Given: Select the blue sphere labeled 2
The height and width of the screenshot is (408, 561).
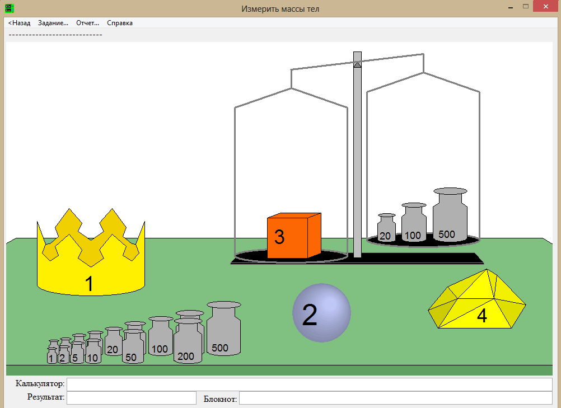Looking at the screenshot, I should coord(321,313).
